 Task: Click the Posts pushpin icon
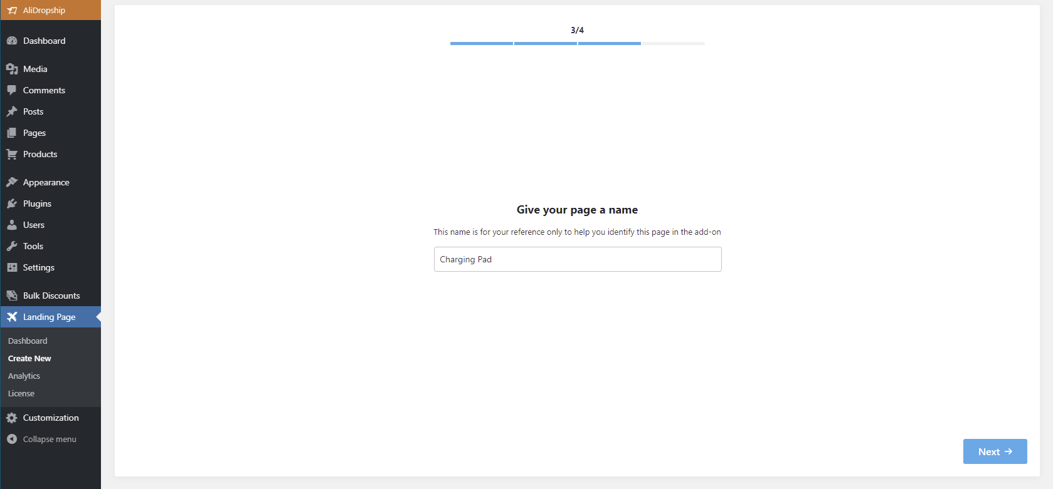pos(12,111)
